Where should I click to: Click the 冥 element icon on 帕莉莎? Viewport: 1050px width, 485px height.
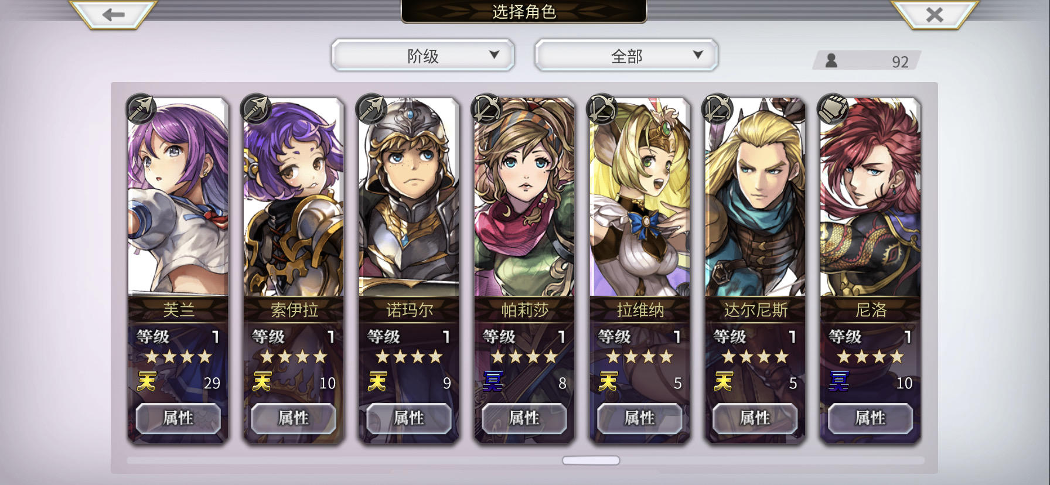click(x=493, y=382)
